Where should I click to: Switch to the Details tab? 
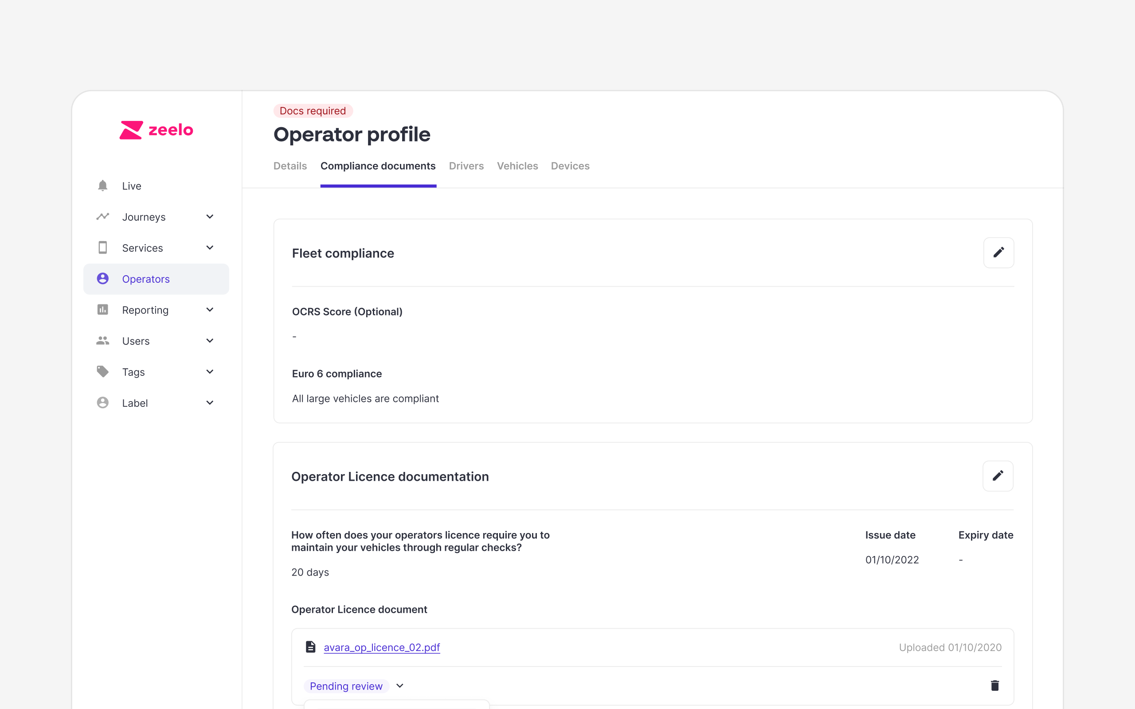tap(290, 166)
